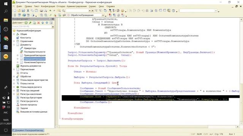Click the code editor vertical scrollbar
This screenshot has height=136, width=243.
[x=241, y=102]
